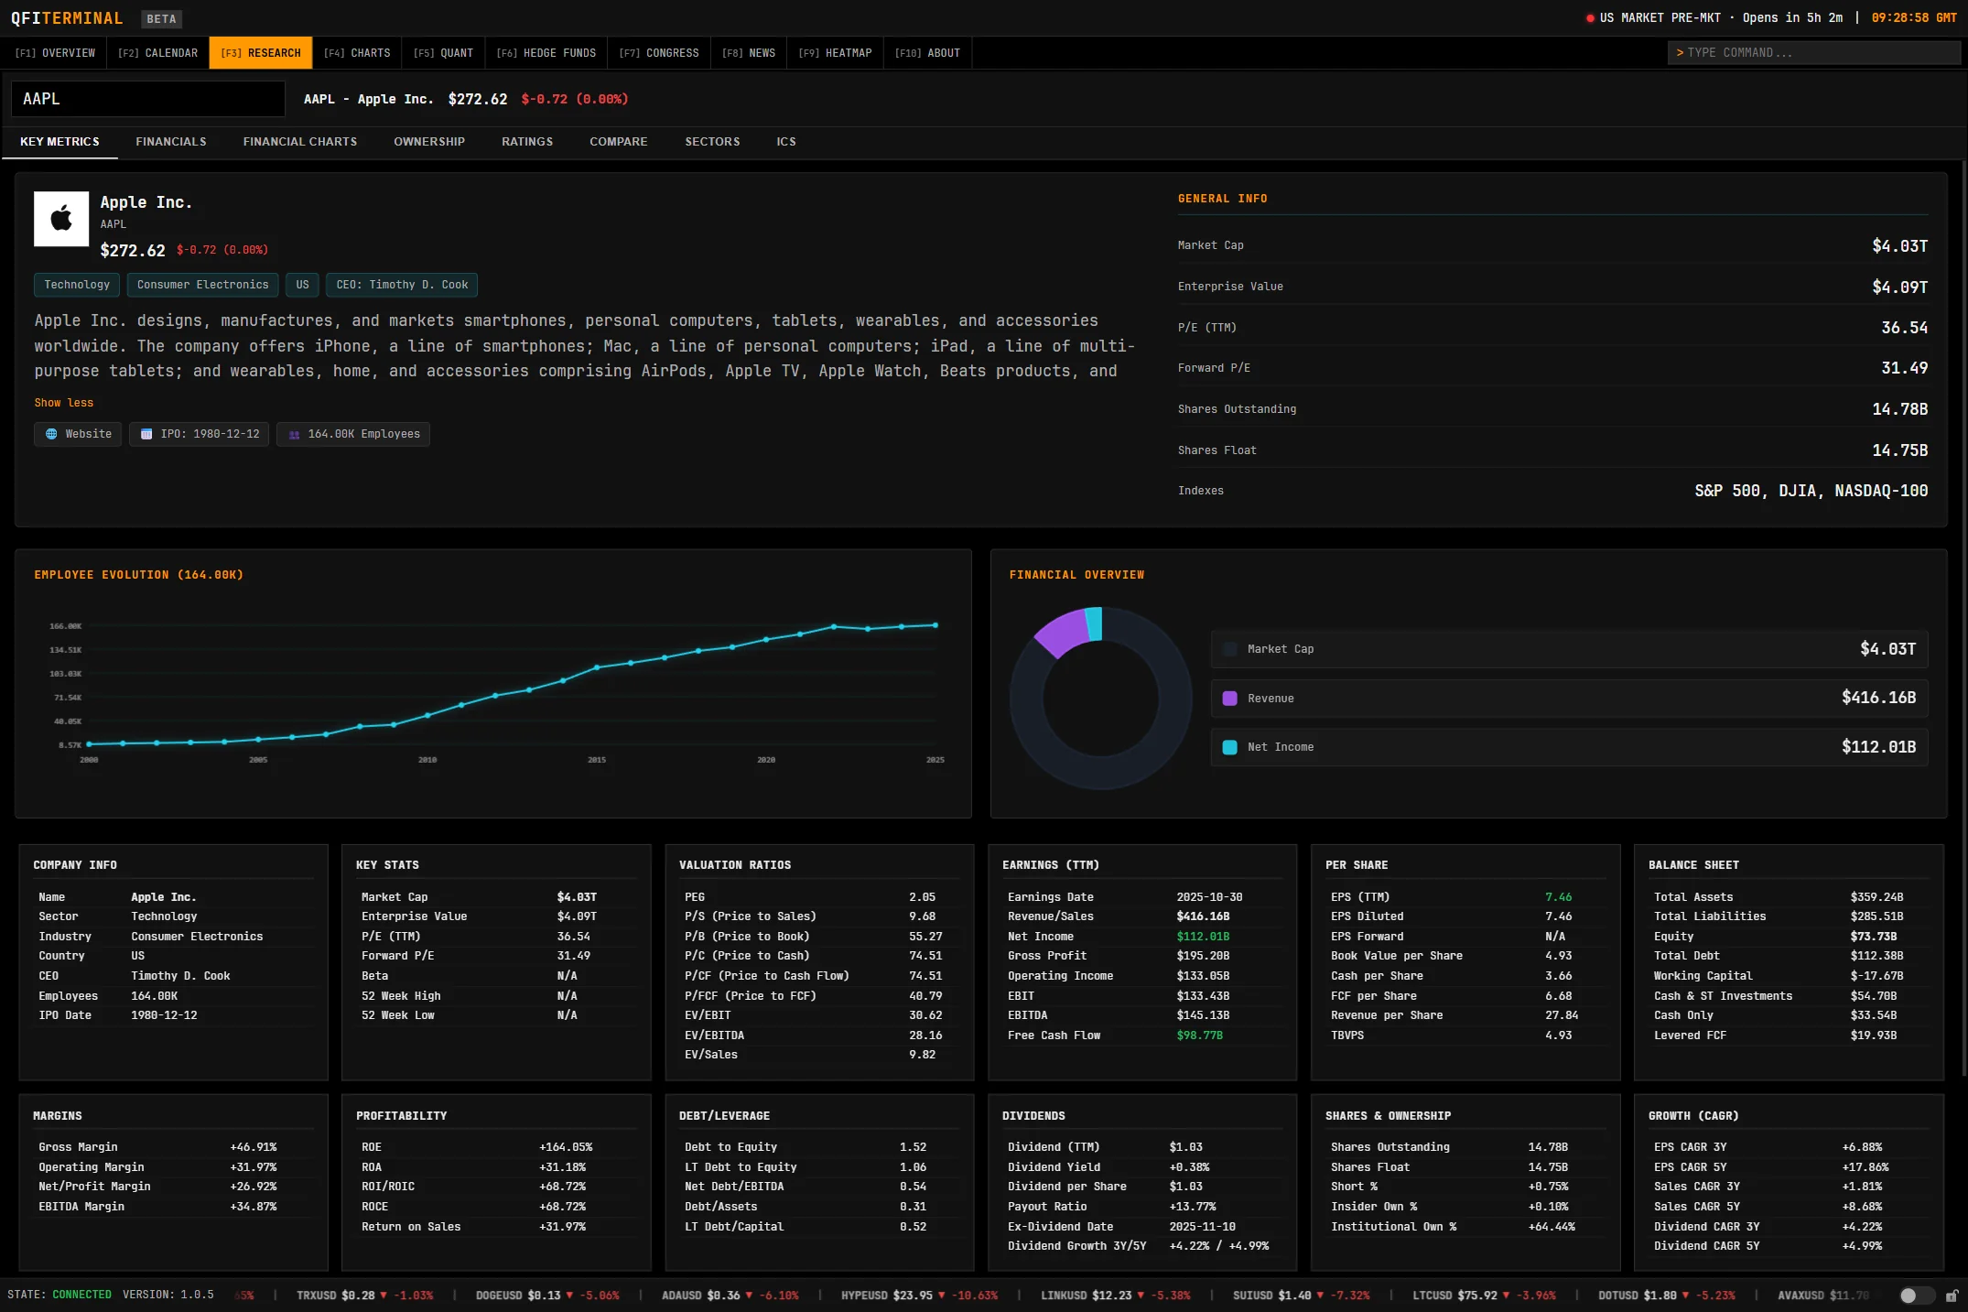Switch to the Financial Charts tab
Screen dimensions: 1968x1312
[299, 142]
